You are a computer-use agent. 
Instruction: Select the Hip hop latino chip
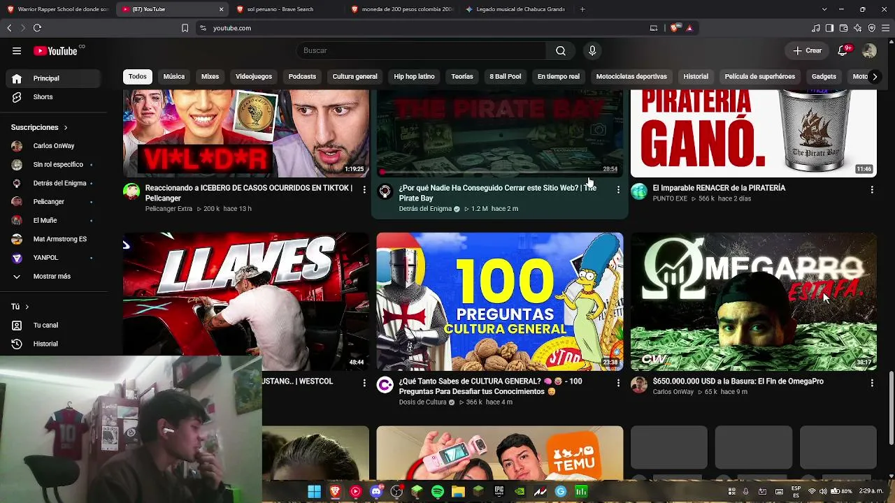(x=414, y=77)
